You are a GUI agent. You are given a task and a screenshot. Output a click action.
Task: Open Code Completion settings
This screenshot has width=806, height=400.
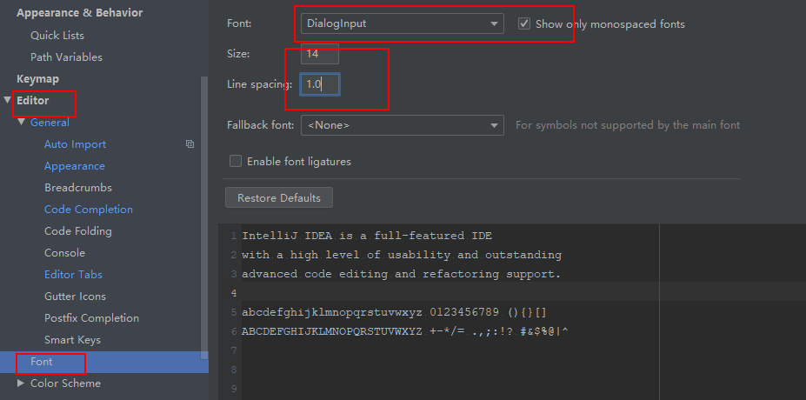[89, 210]
